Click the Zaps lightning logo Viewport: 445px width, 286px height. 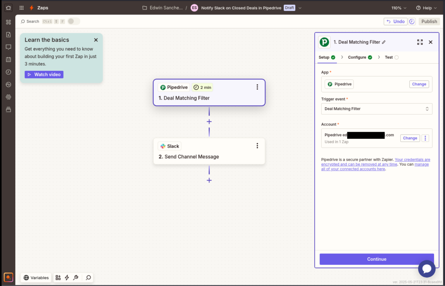32,8
